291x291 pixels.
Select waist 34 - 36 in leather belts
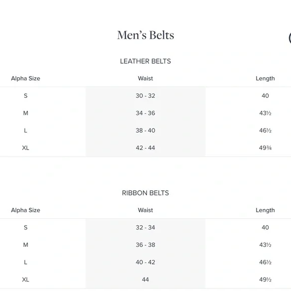[x=145, y=113]
